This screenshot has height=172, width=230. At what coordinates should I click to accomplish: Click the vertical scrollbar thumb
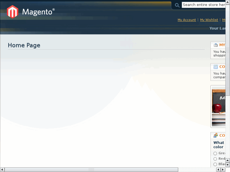pos(227,50)
